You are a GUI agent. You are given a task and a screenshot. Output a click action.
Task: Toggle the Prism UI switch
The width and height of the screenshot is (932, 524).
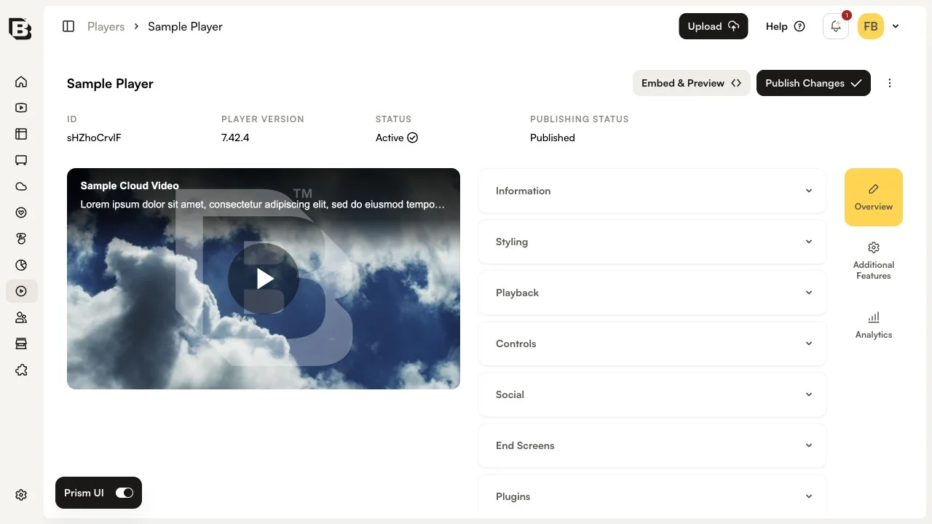[x=125, y=493]
